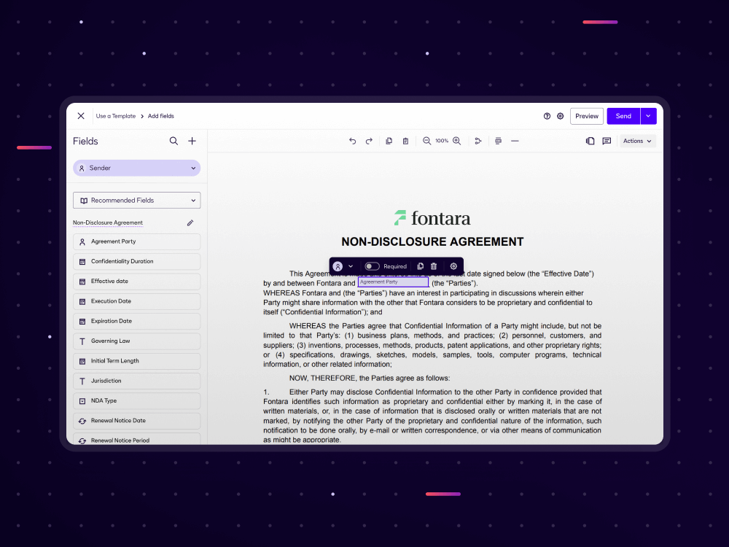Screen dimensions: 729x547
Task: Open the Actions menu
Action: [x=637, y=141]
